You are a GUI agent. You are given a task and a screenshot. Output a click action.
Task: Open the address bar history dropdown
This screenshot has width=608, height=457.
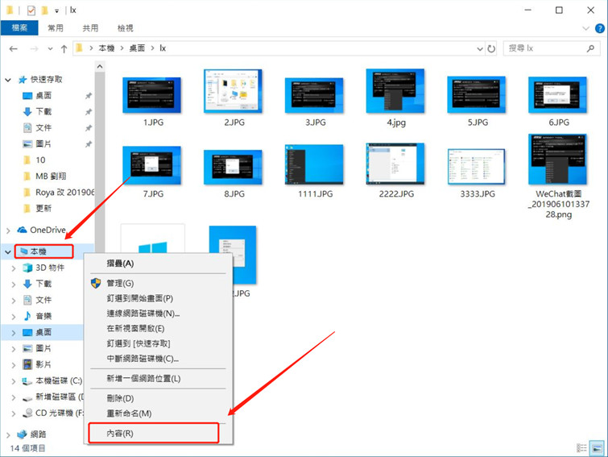(478, 49)
